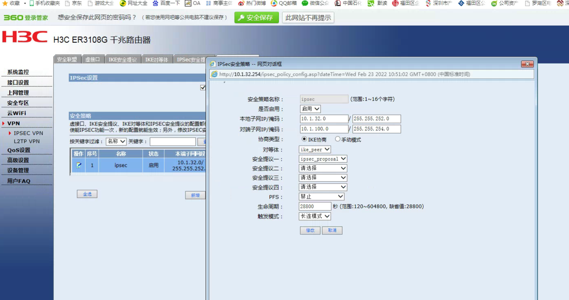The height and width of the screenshot is (300, 569).
Task: Open the 是否启用 dropdown
Action: pyautogui.click(x=310, y=109)
